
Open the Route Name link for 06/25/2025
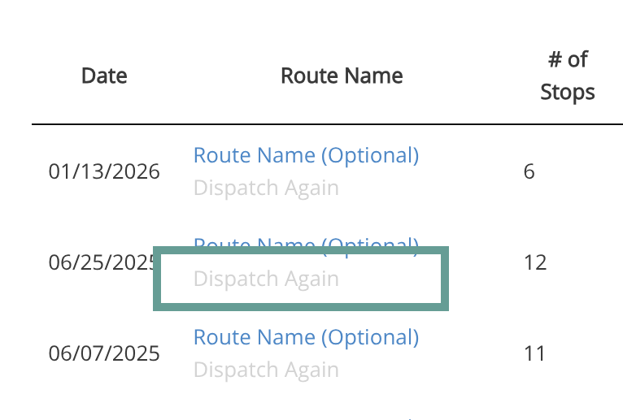pos(306,243)
